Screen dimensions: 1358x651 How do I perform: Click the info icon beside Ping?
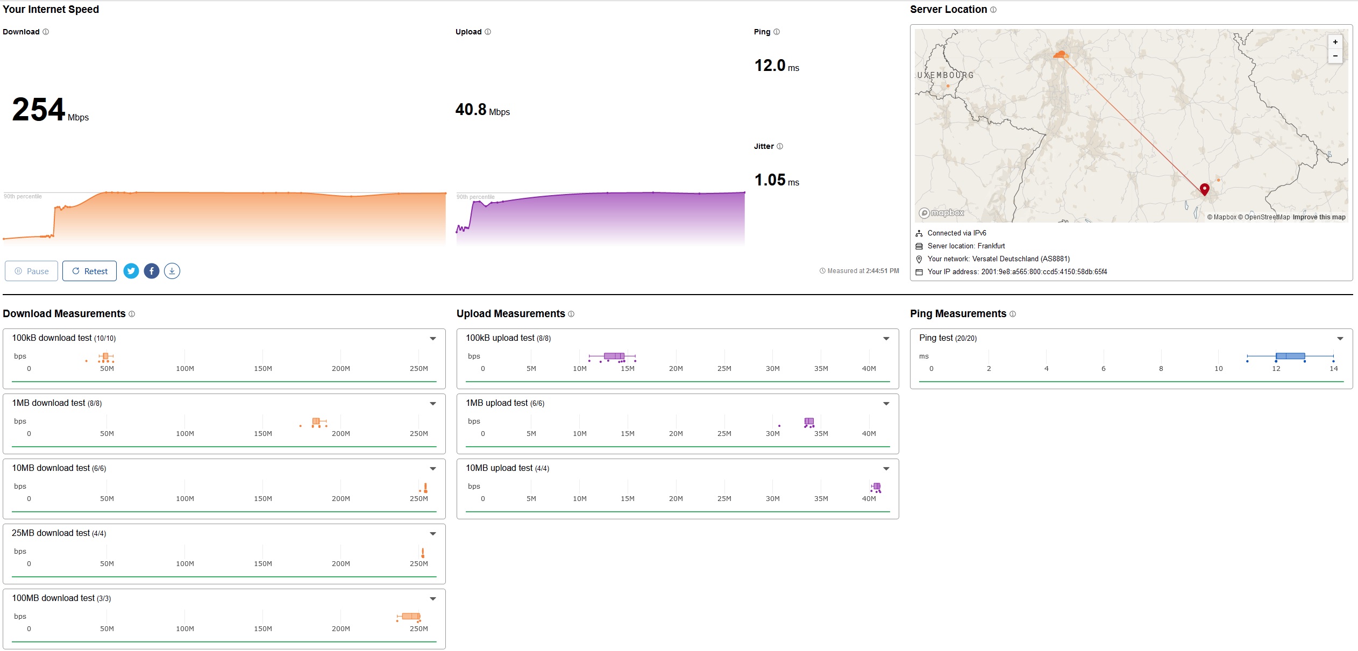[x=777, y=32]
